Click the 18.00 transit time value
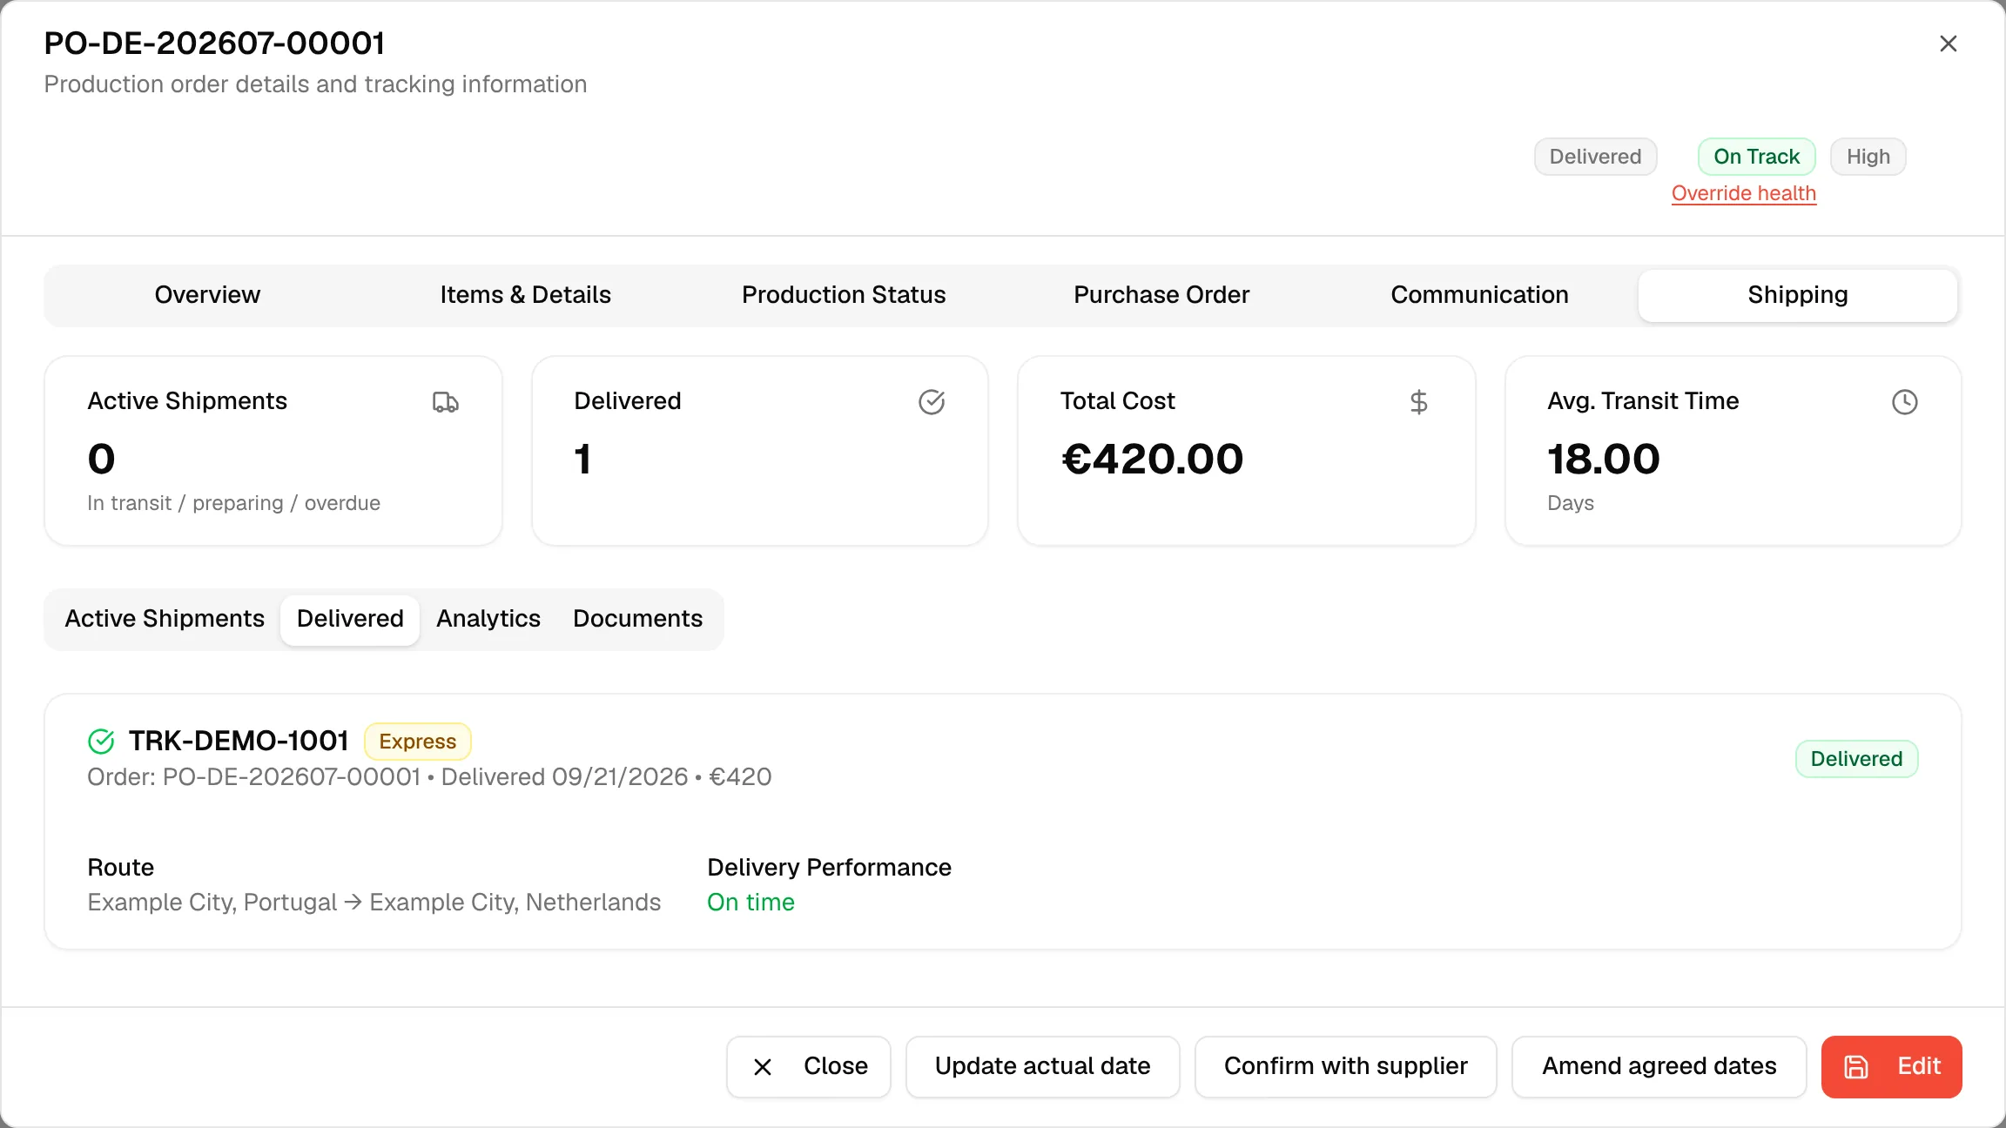Viewport: 2006px width, 1128px height. tap(1604, 459)
